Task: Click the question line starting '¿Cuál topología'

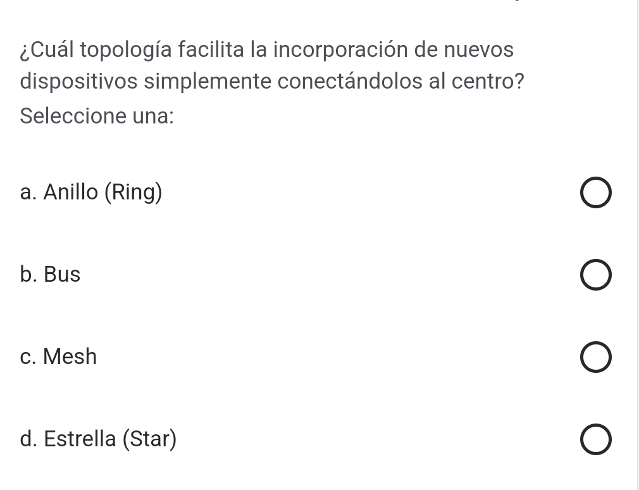Action: (x=266, y=50)
